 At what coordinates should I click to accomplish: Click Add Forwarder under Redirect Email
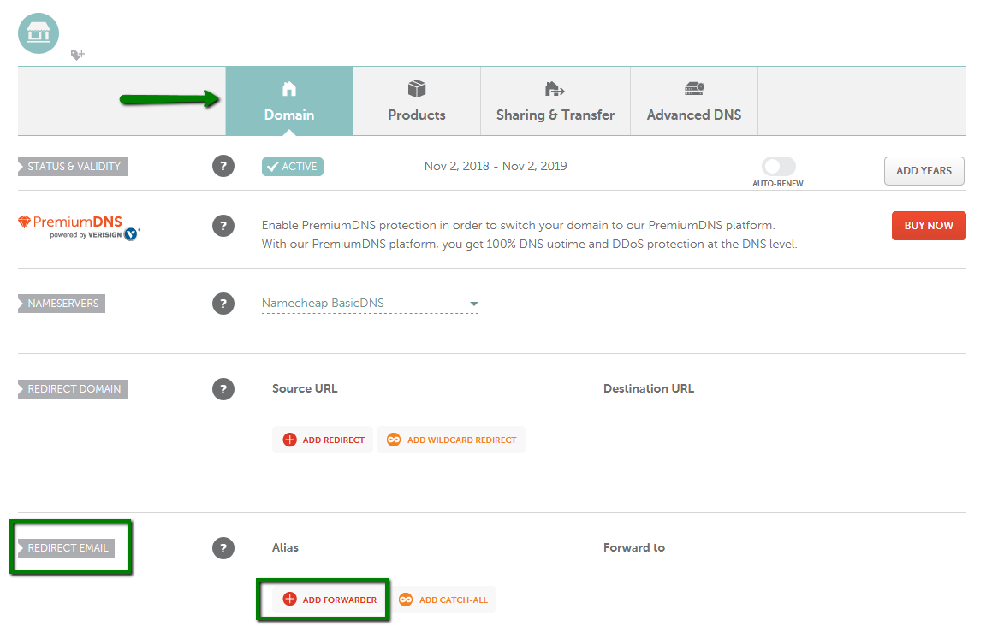(330, 600)
